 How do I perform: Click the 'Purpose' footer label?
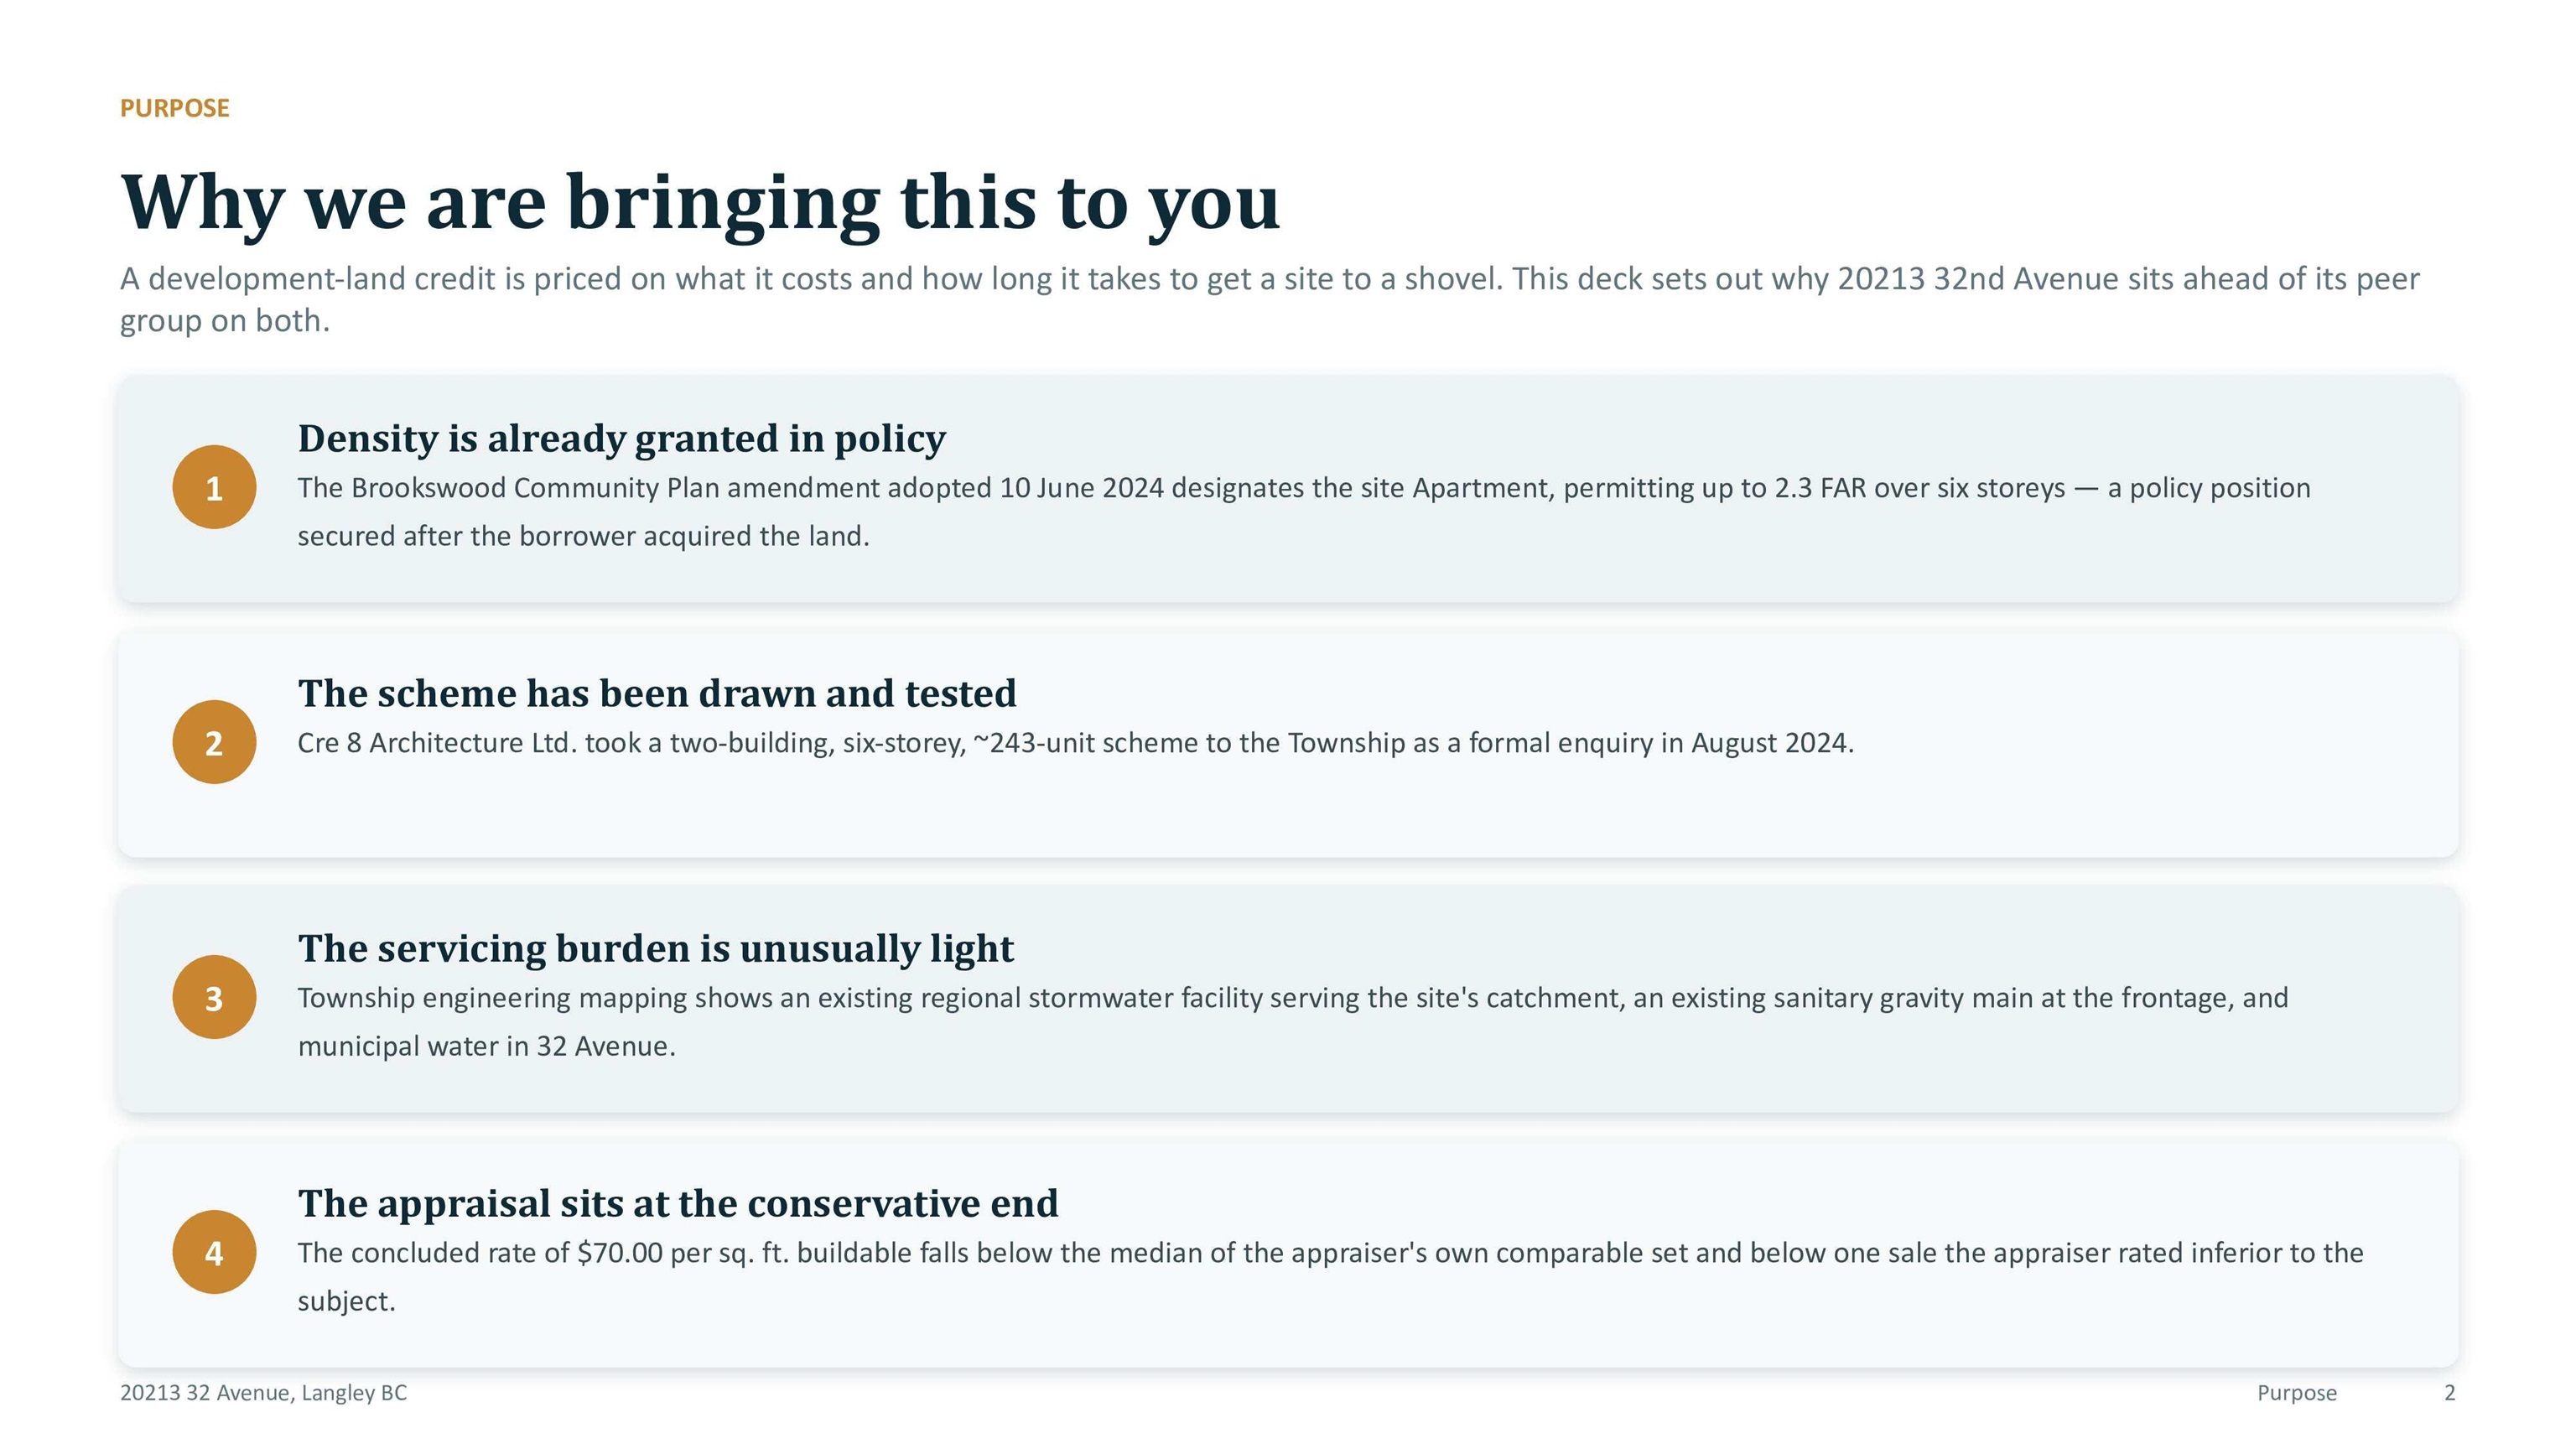point(2297,1393)
